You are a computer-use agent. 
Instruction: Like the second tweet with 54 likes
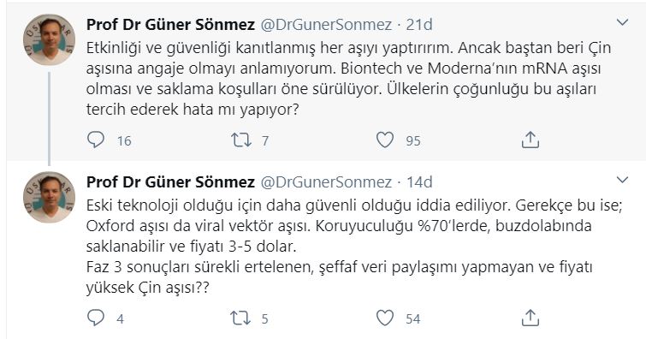pyautogui.click(x=385, y=318)
